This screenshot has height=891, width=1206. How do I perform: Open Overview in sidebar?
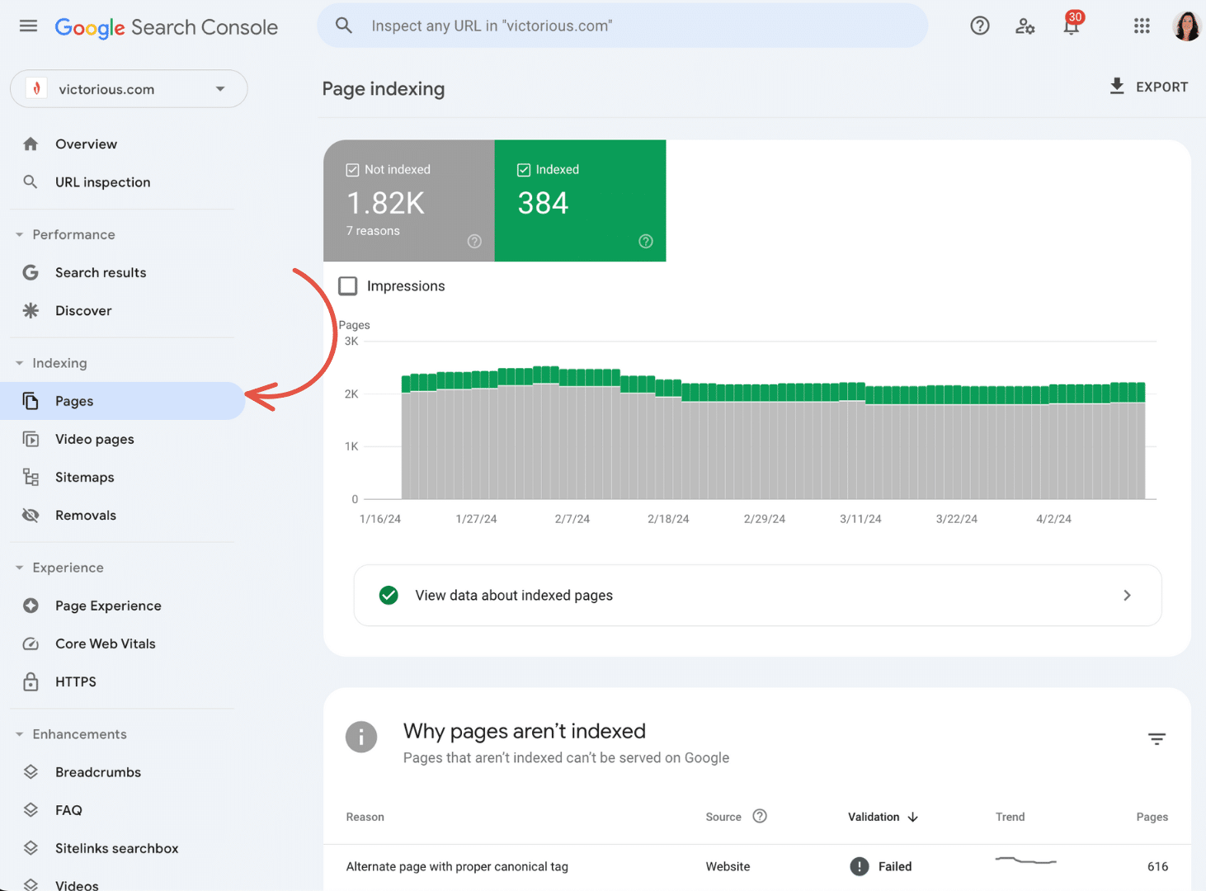point(86,144)
